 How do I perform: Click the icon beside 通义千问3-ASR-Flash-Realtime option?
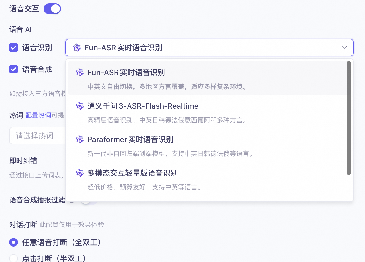80,106
